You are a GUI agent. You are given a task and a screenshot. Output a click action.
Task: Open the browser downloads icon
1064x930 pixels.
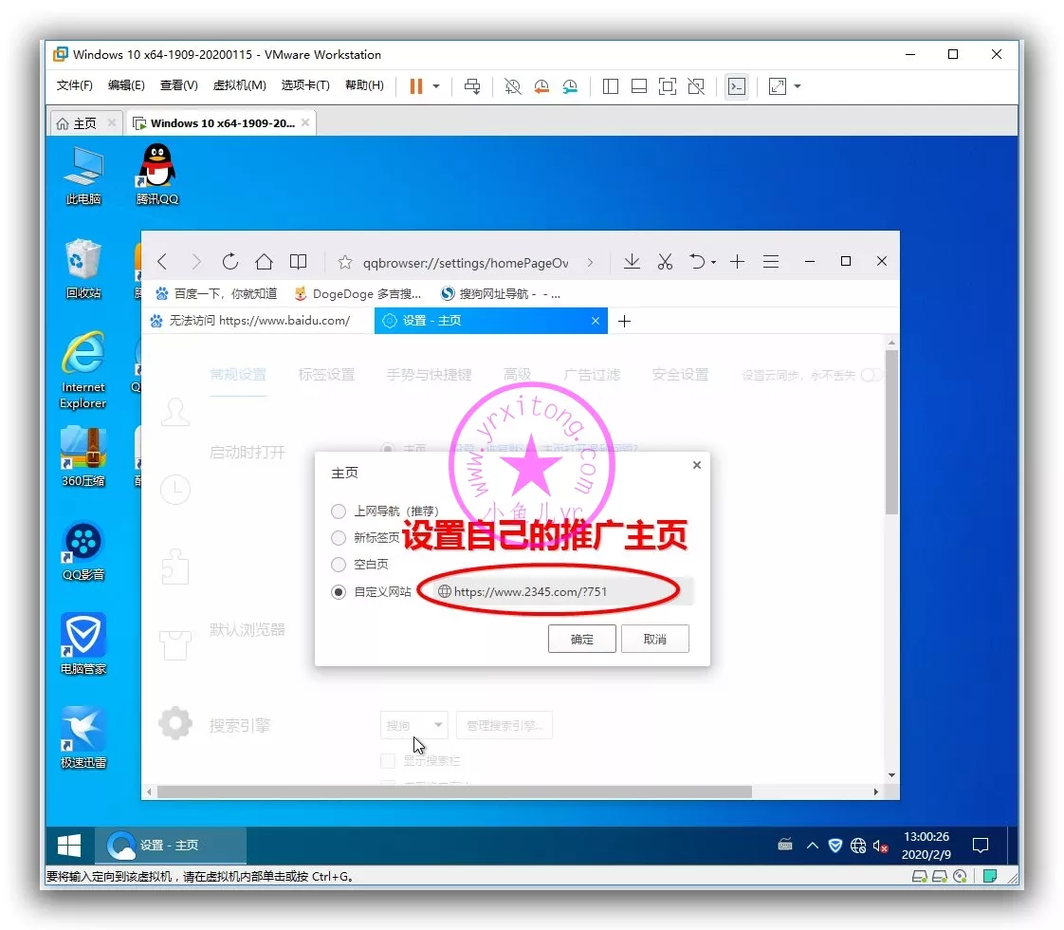632,262
